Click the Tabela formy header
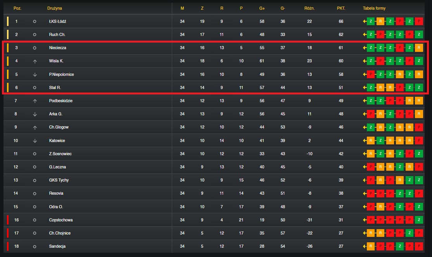432x257 pixels. [374, 8]
